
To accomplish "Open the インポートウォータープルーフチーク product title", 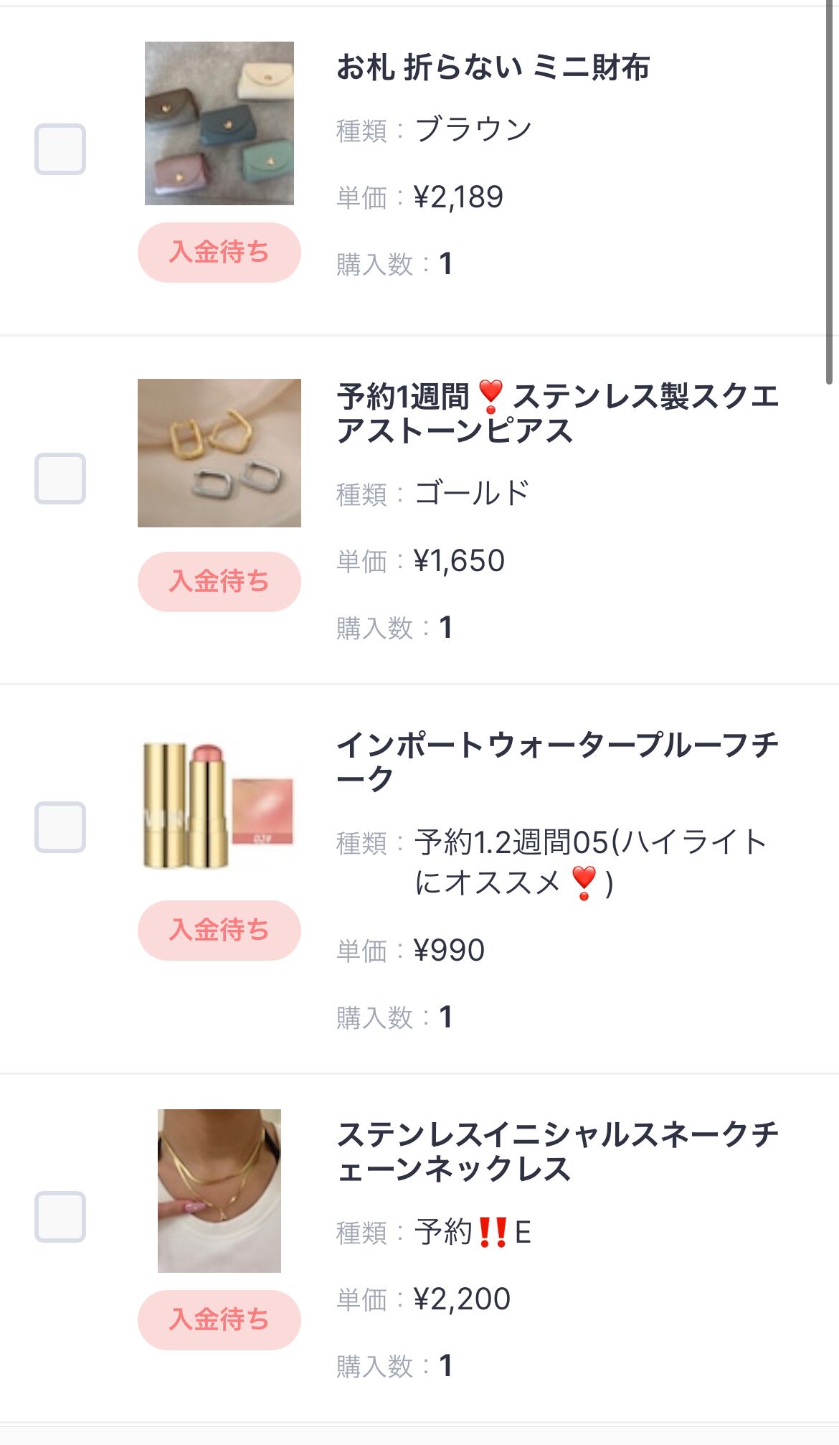I will (x=556, y=761).
